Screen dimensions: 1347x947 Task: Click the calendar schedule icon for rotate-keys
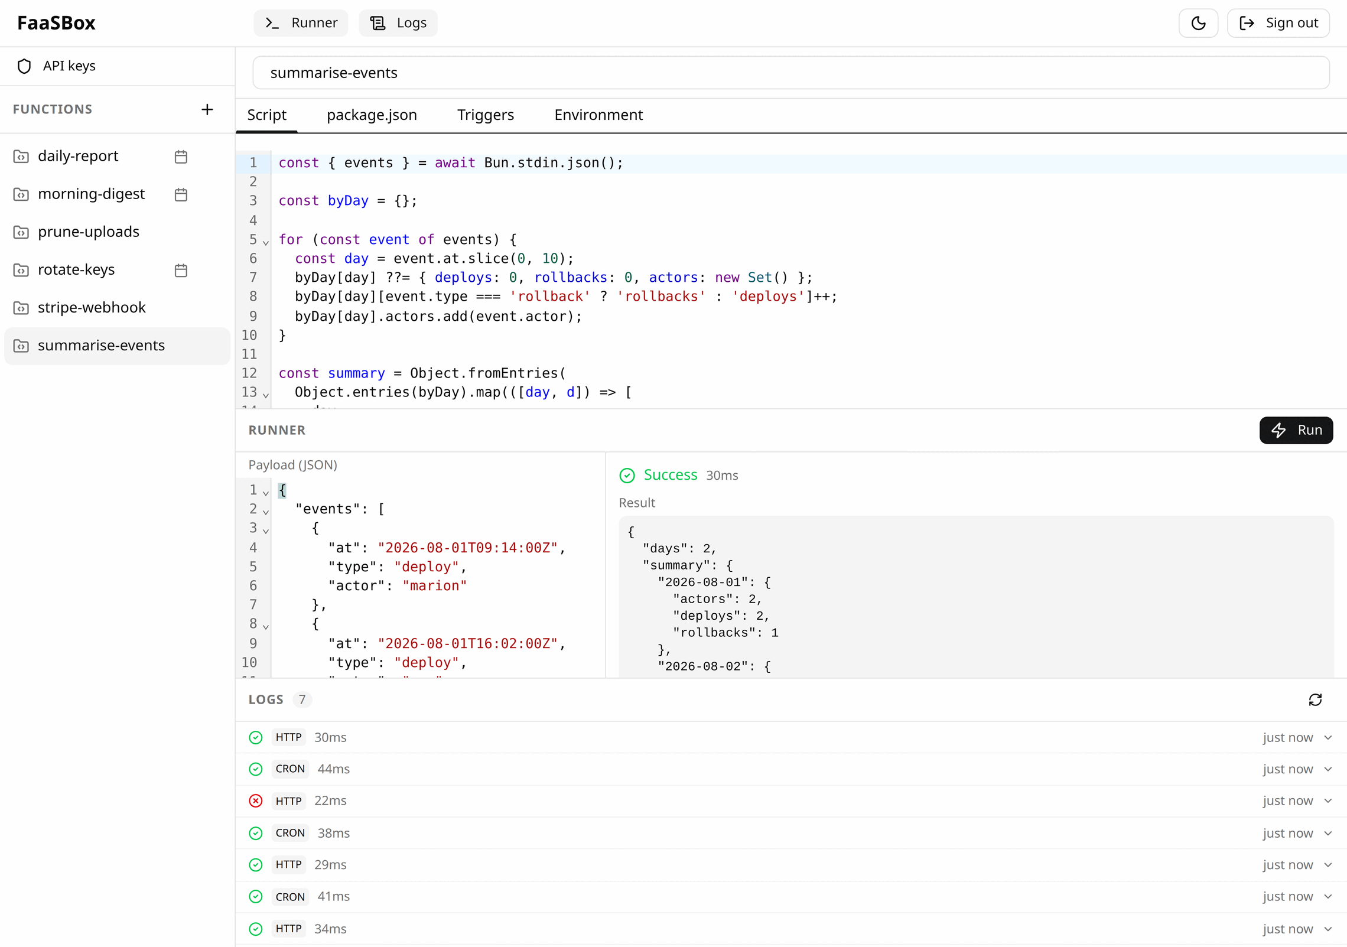coord(181,270)
